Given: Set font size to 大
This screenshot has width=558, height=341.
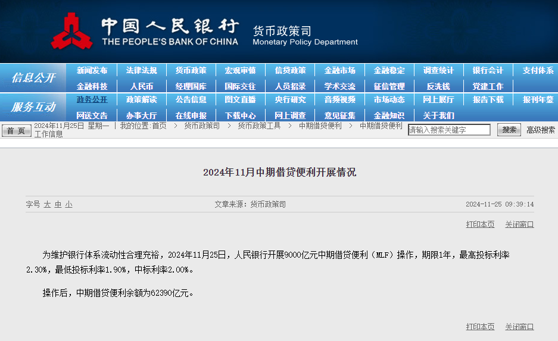Looking at the screenshot, I should 47,205.
